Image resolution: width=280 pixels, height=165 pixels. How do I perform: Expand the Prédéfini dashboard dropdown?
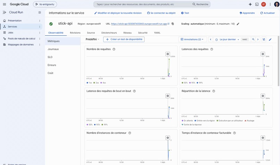[92, 39]
